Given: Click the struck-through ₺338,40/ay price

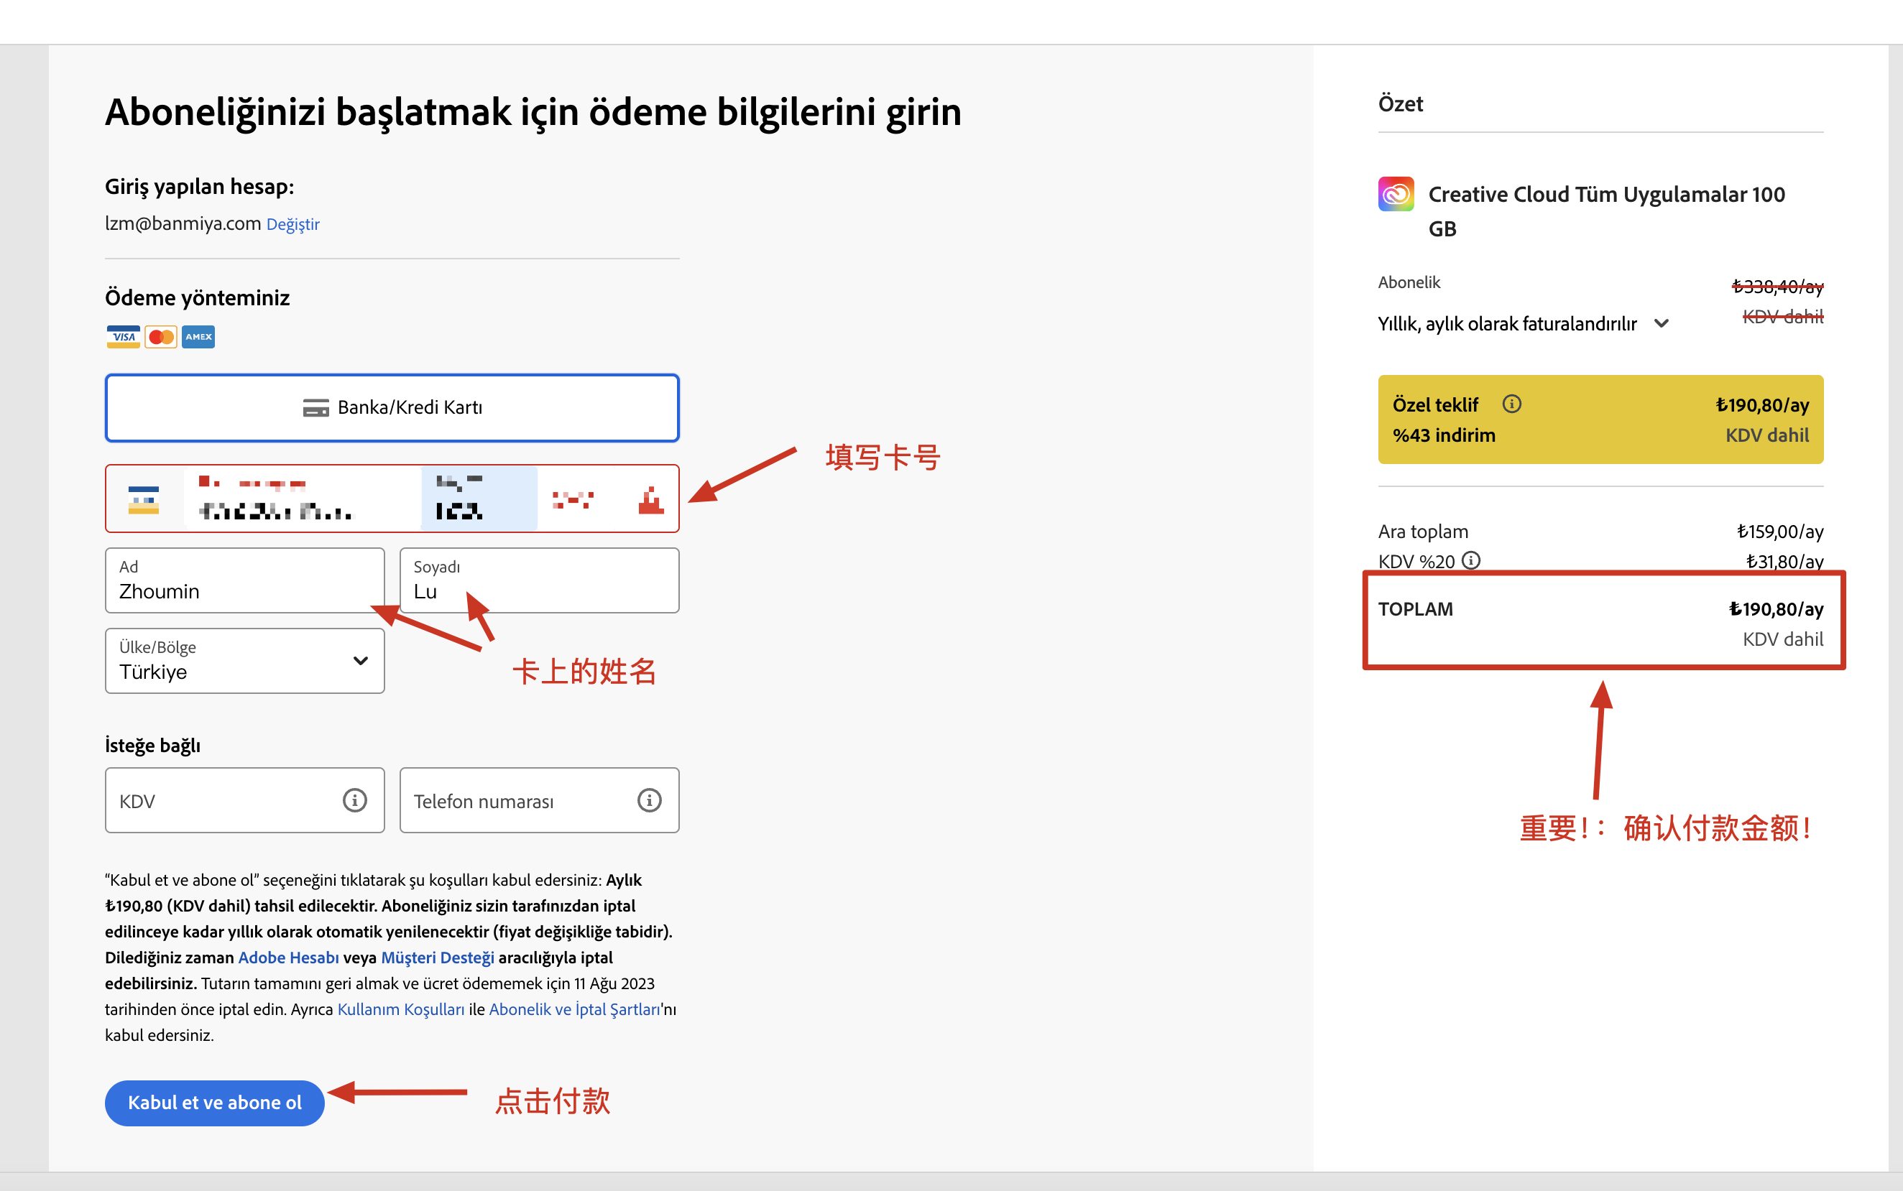Looking at the screenshot, I should (x=1777, y=286).
